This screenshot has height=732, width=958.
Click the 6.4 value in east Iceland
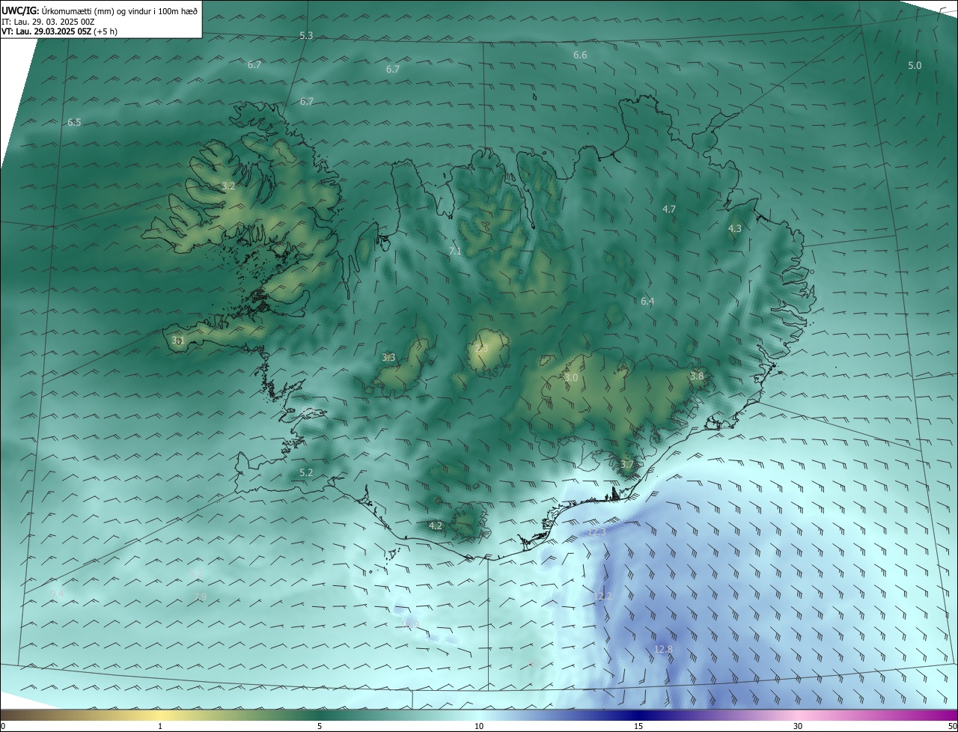pyautogui.click(x=647, y=302)
